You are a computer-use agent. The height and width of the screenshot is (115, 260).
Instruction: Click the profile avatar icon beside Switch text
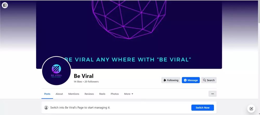46,108
